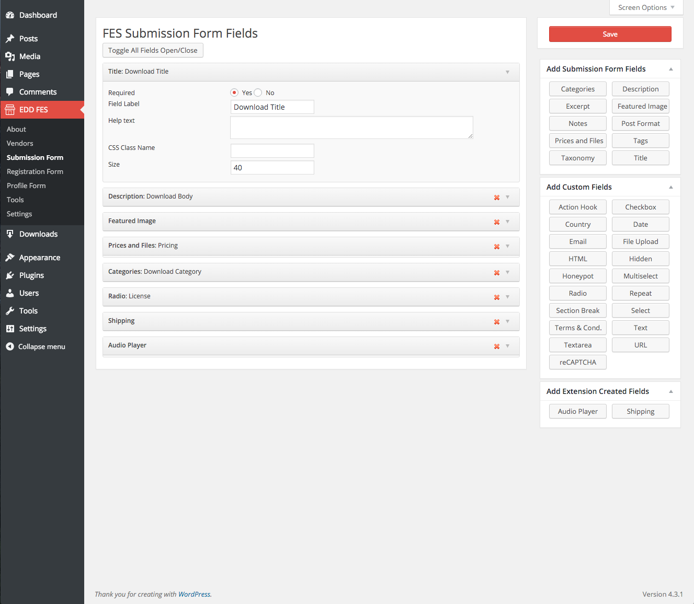Screen dimensions: 694x604
Task: Open the Screen Options dropdown
Action: 646,7
